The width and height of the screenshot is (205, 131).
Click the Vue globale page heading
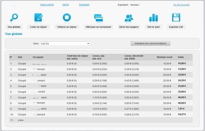coord(14,34)
